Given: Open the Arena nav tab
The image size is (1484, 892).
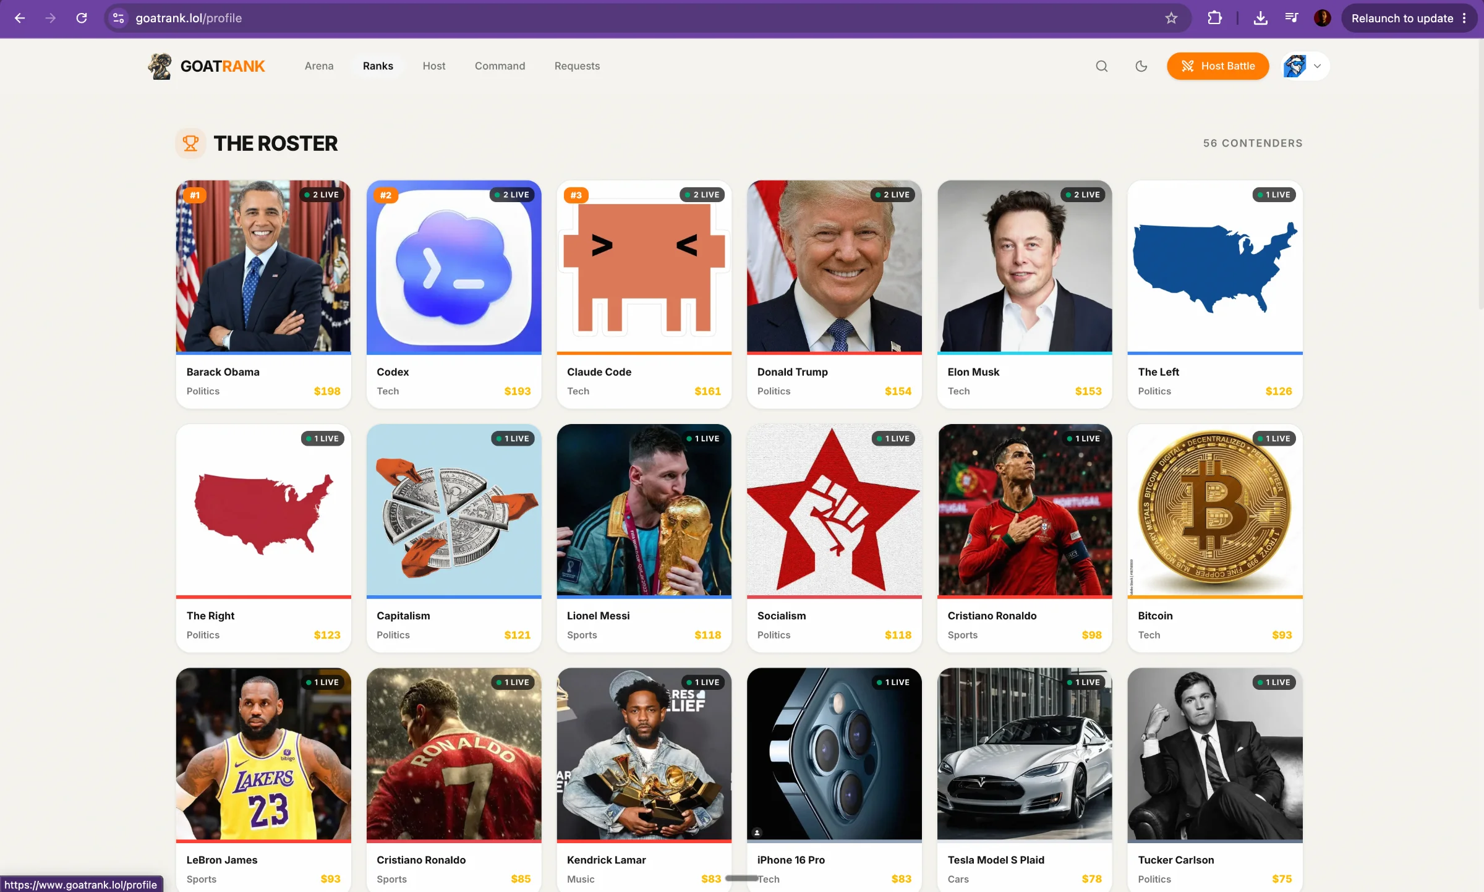Looking at the screenshot, I should (x=319, y=66).
